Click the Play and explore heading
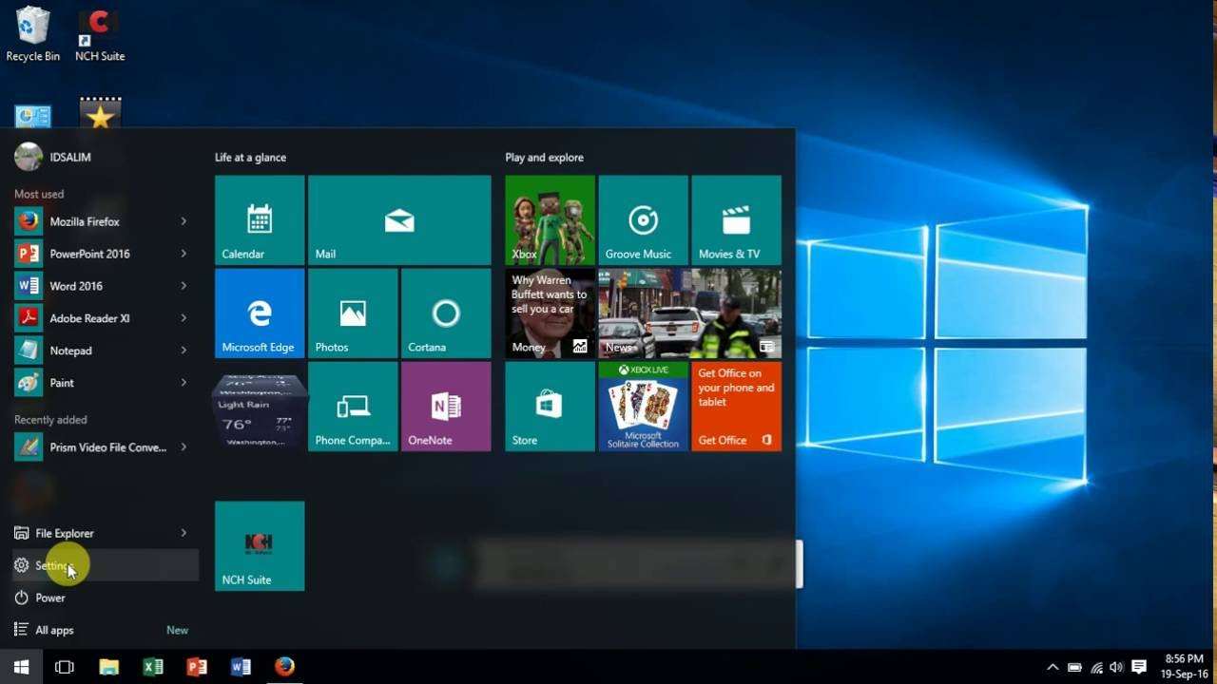The width and height of the screenshot is (1217, 684). (544, 158)
